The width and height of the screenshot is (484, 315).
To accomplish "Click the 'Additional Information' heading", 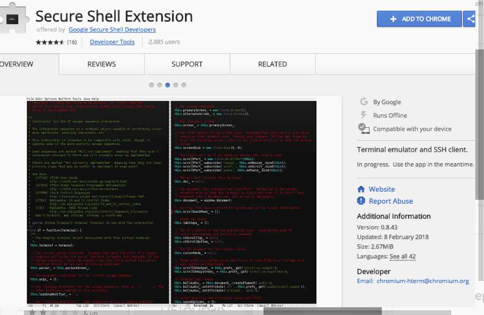I will pos(394,216).
